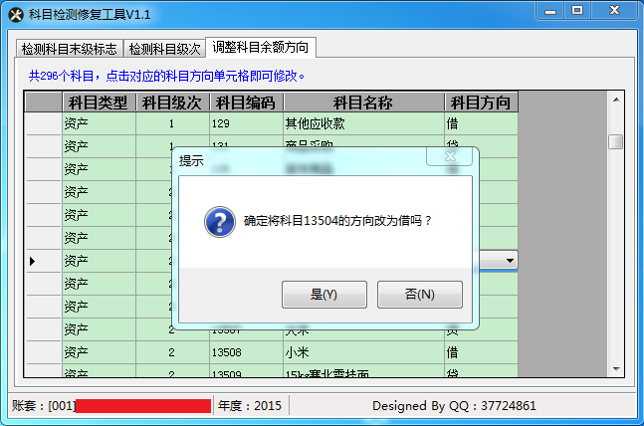Click the 其他应收款 name cell
This screenshot has width=644, height=426.
363,123
